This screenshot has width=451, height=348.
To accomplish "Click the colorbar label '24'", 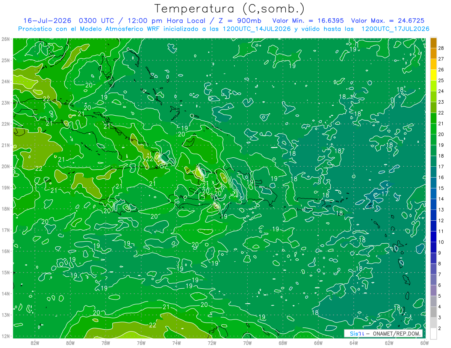I will pos(441,91).
